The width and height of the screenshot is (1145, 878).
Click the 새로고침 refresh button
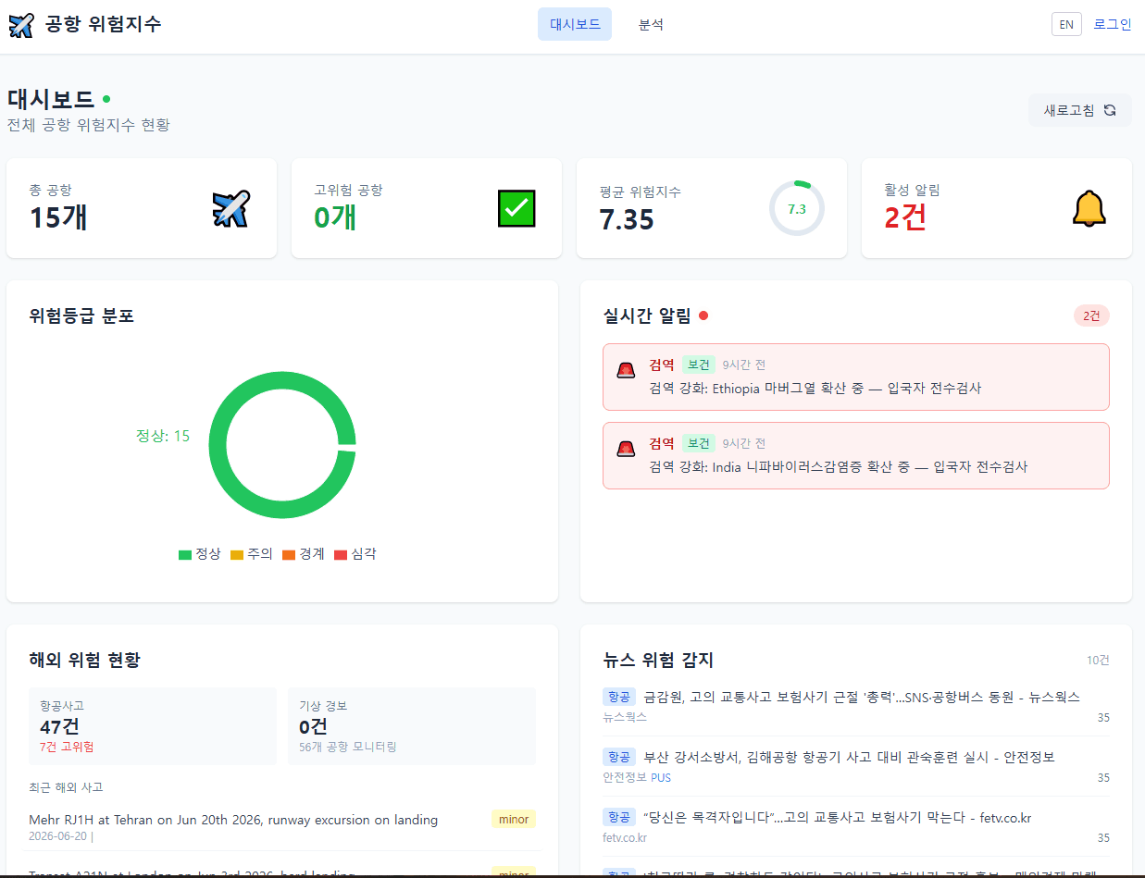click(x=1079, y=110)
